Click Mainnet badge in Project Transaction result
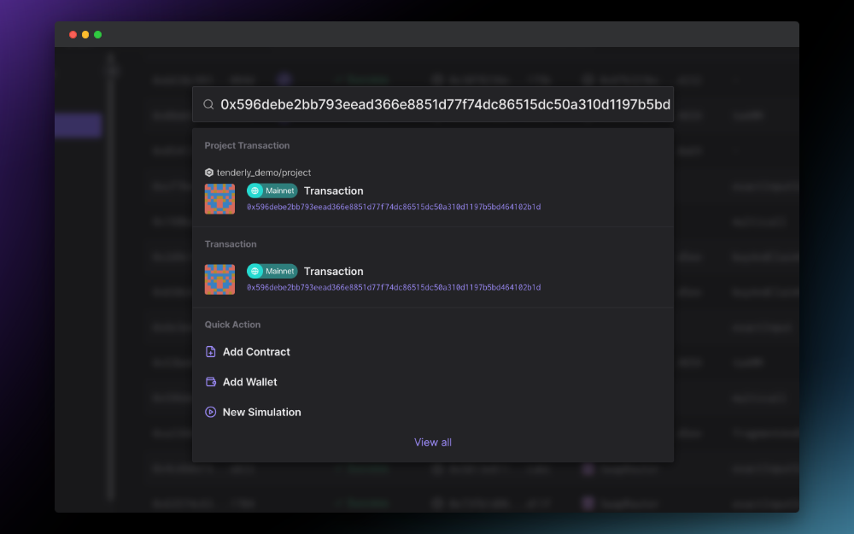 point(272,191)
